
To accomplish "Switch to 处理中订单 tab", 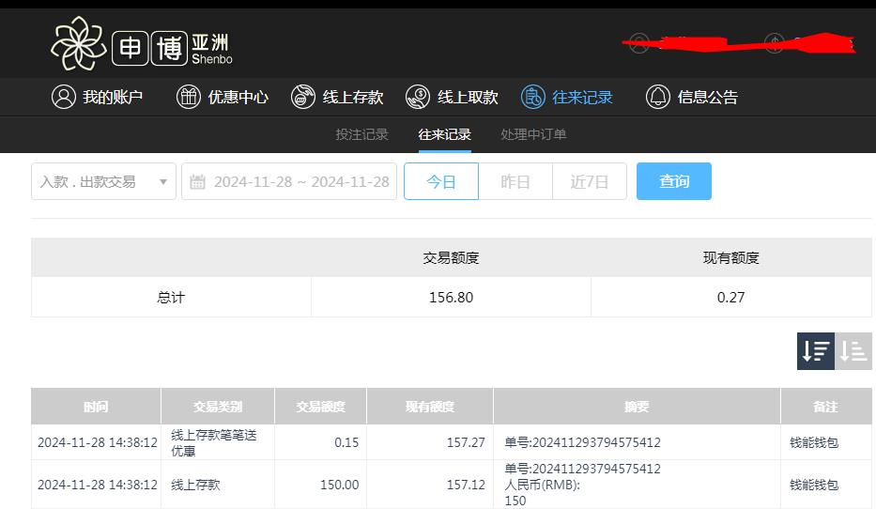I will 533,134.
